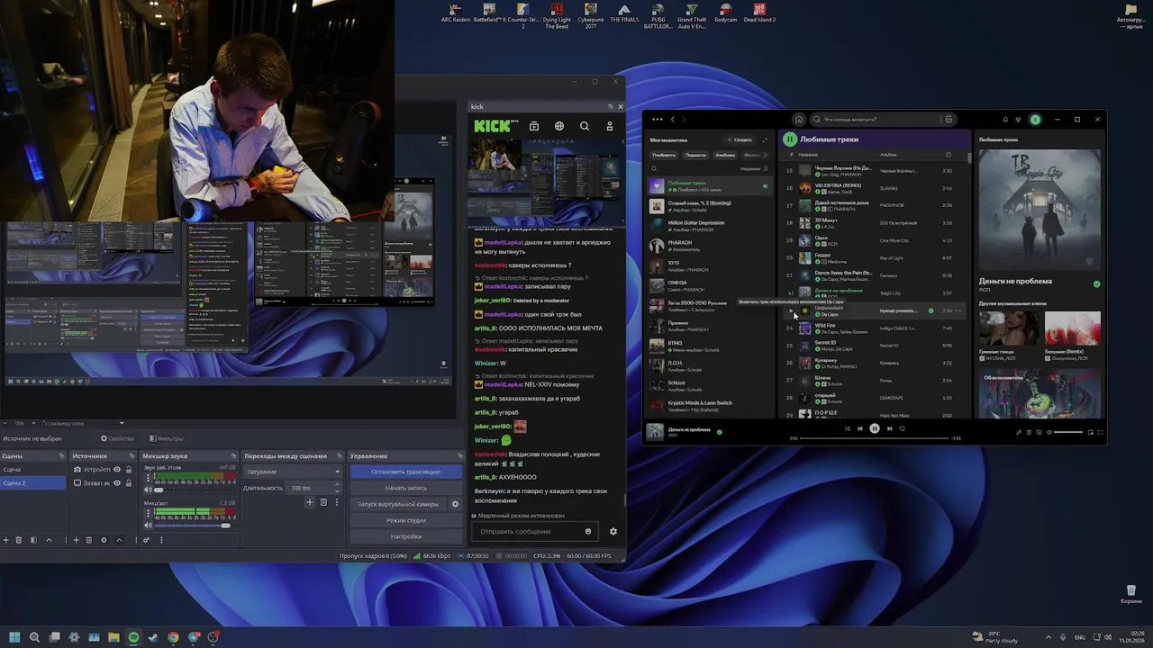Pause playback in Spotify bottom bar
Image resolution: width=1153 pixels, height=648 pixels.
pos(875,428)
